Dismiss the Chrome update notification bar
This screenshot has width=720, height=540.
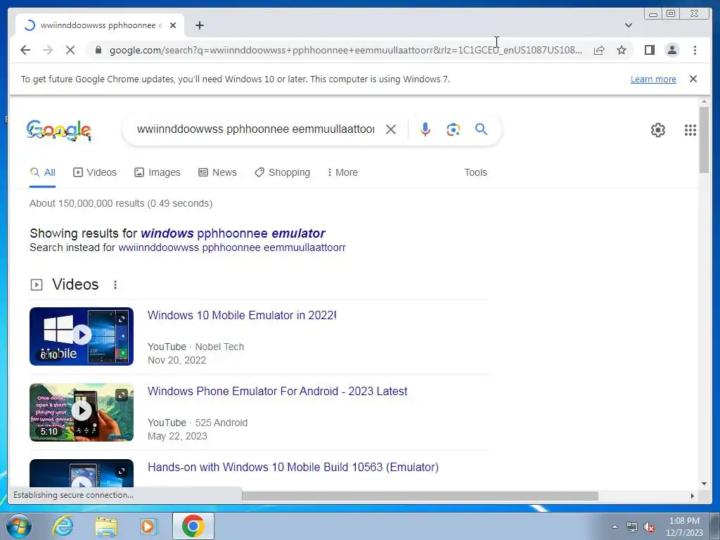pyautogui.click(x=693, y=79)
